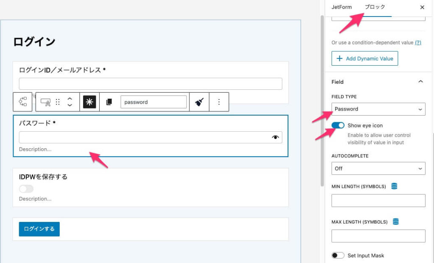Click eye icon in password field
The height and width of the screenshot is (263, 434).
pyautogui.click(x=276, y=137)
